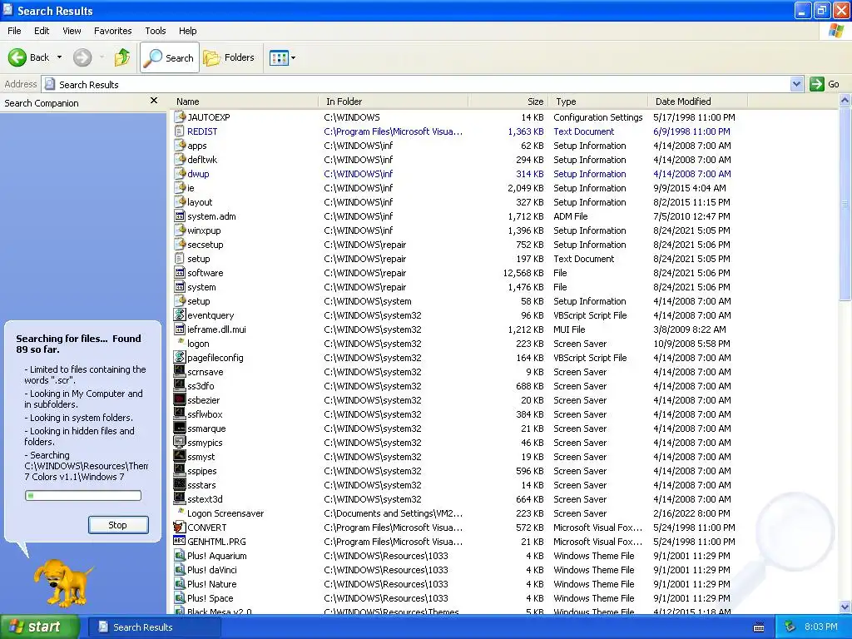The height and width of the screenshot is (639, 852).
Task: Click the ADM File type cell
Action: (570, 216)
